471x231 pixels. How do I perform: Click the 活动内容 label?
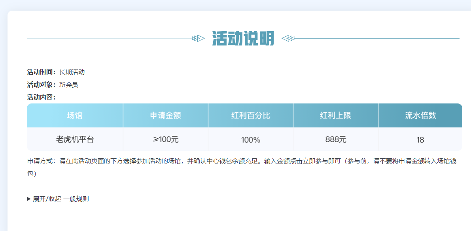41,97
